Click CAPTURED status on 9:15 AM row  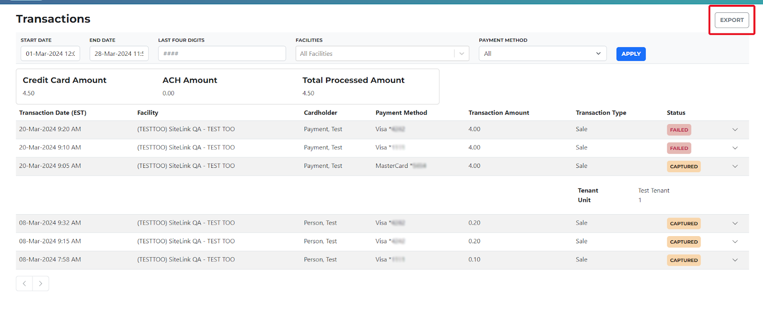[x=683, y=242]
